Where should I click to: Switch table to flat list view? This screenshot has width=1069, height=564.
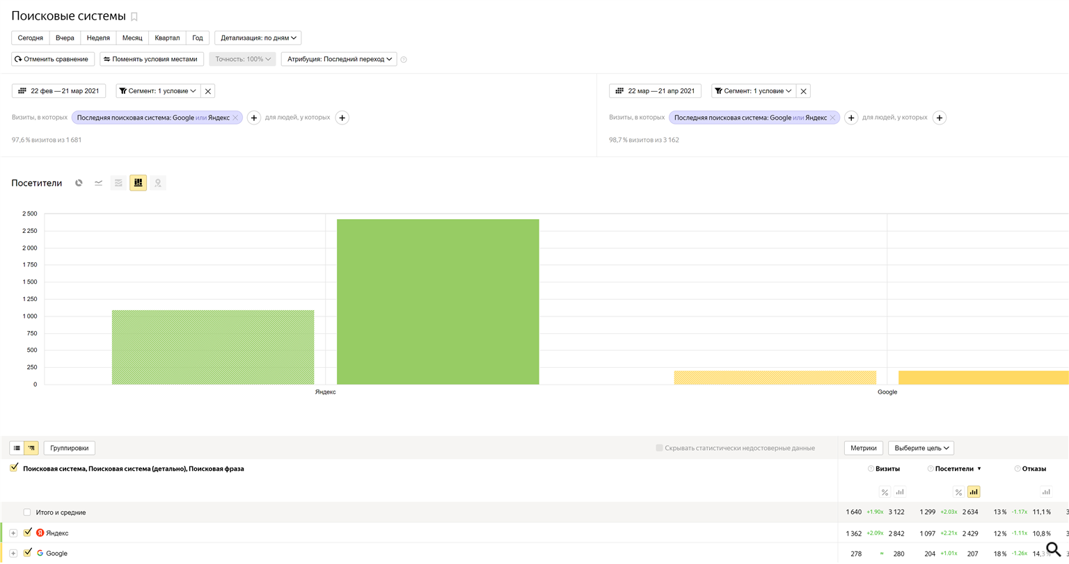17,449
